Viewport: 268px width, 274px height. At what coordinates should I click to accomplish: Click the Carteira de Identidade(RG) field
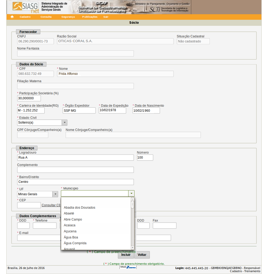pyautogui.click(x=31, y=110)
